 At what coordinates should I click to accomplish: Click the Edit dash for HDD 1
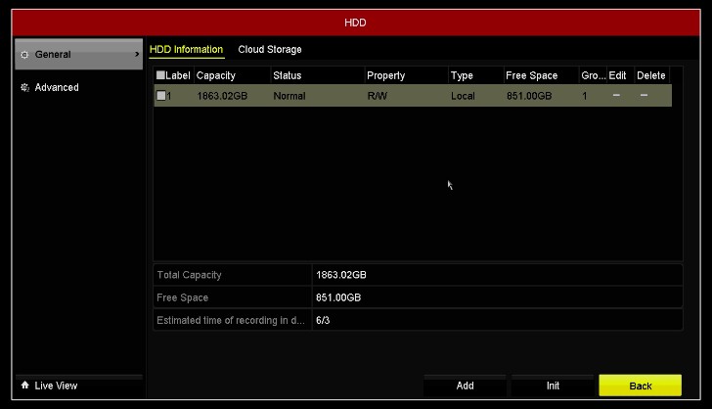[x=616, y=96]
